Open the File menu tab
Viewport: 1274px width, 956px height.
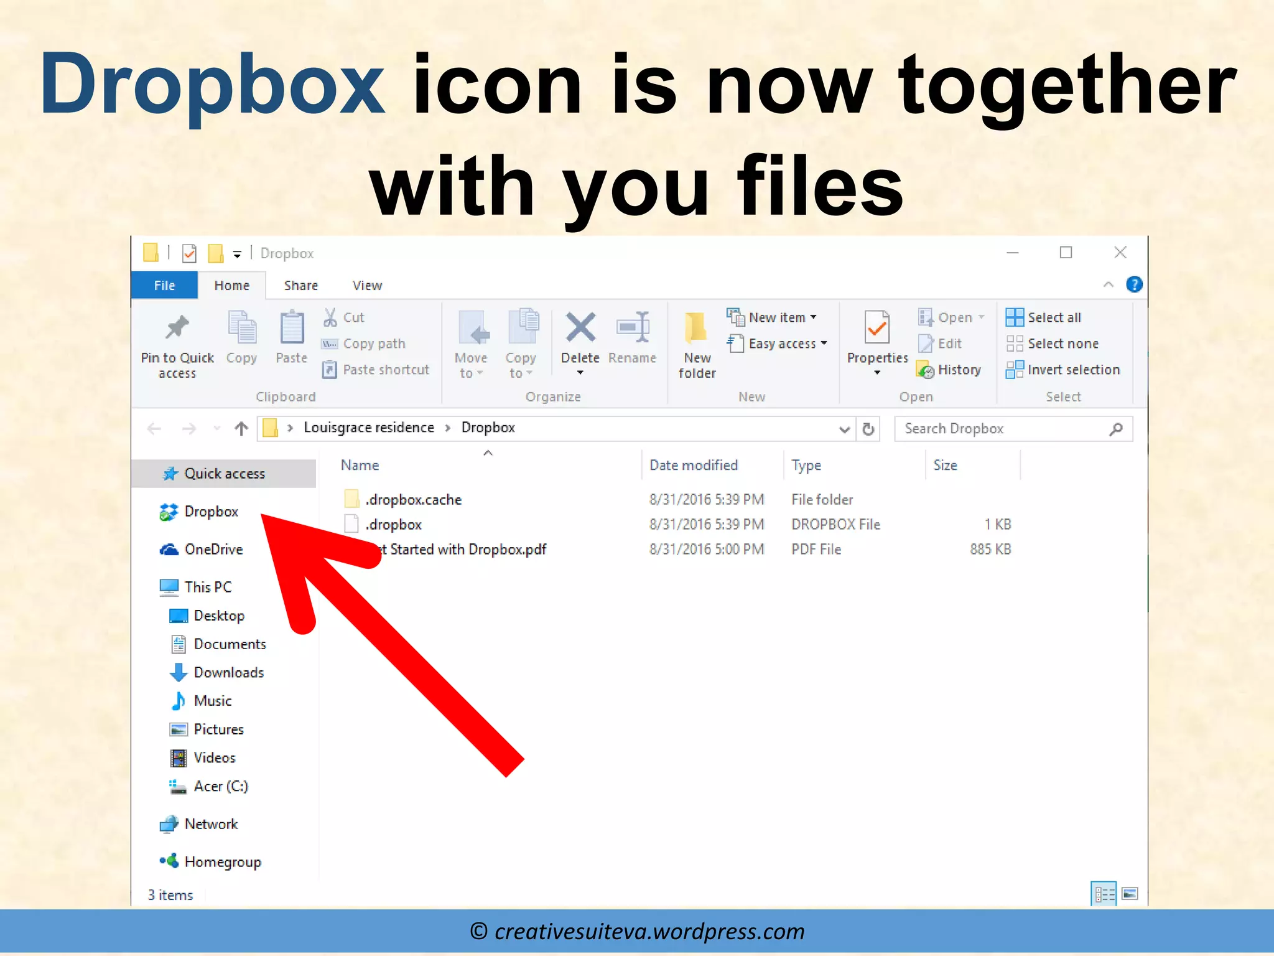tap(165, 285)
